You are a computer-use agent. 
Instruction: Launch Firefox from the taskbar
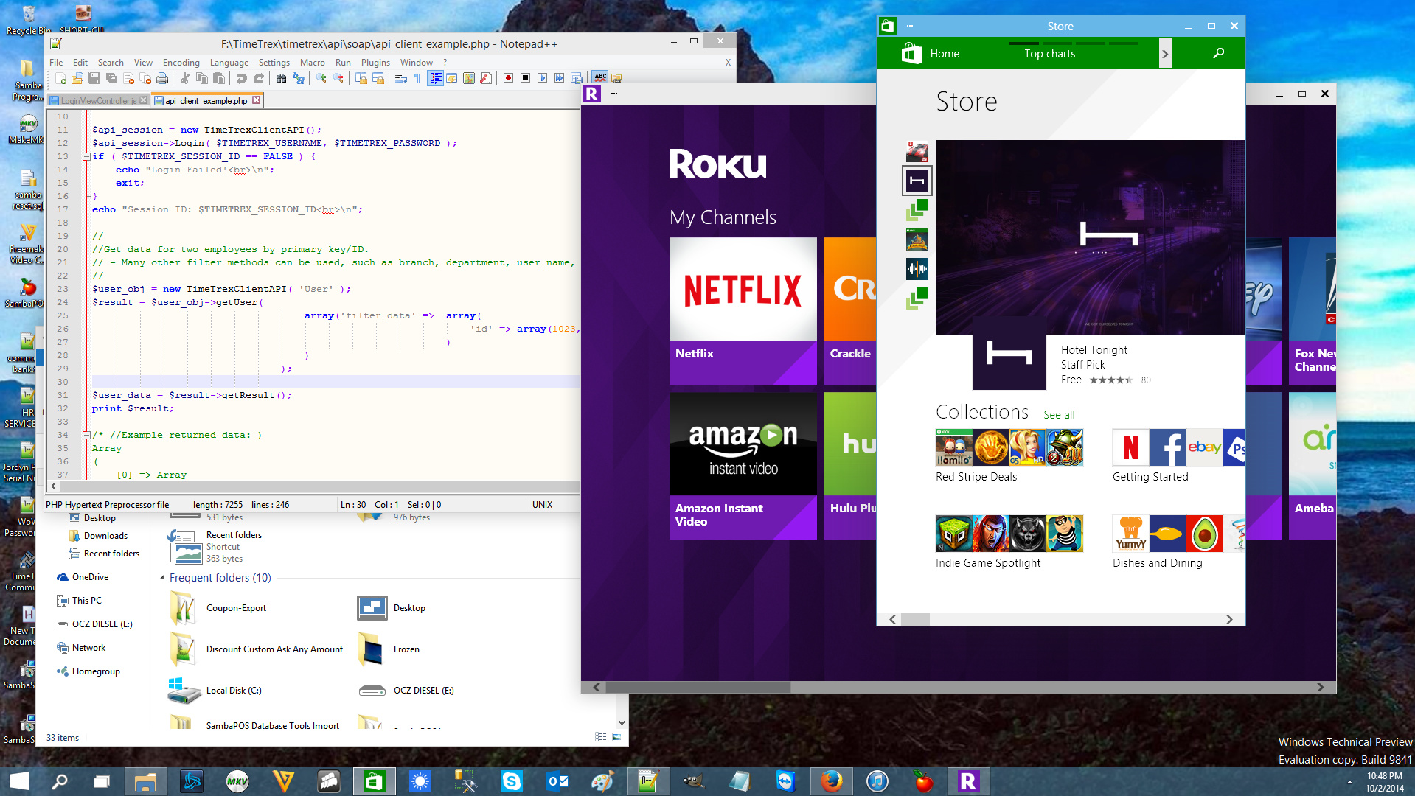coord(832,781)
